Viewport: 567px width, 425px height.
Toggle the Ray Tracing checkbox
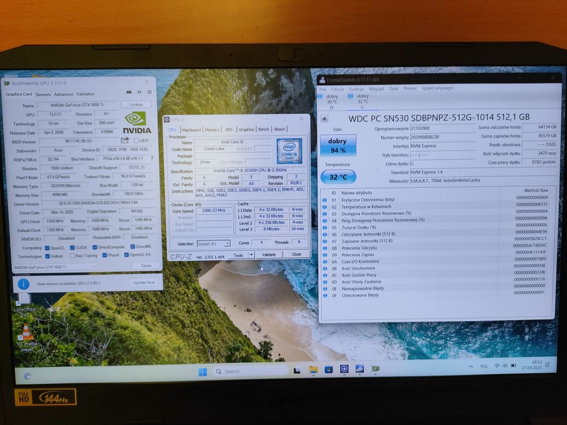tap(72, 256)
